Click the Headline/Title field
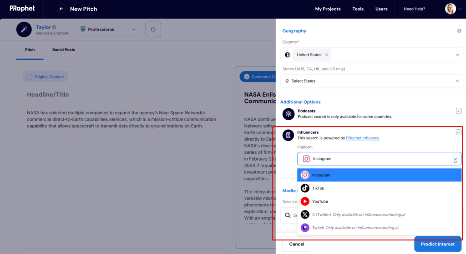466x254 pixels. pyautogui.click(x=48, y=94)
